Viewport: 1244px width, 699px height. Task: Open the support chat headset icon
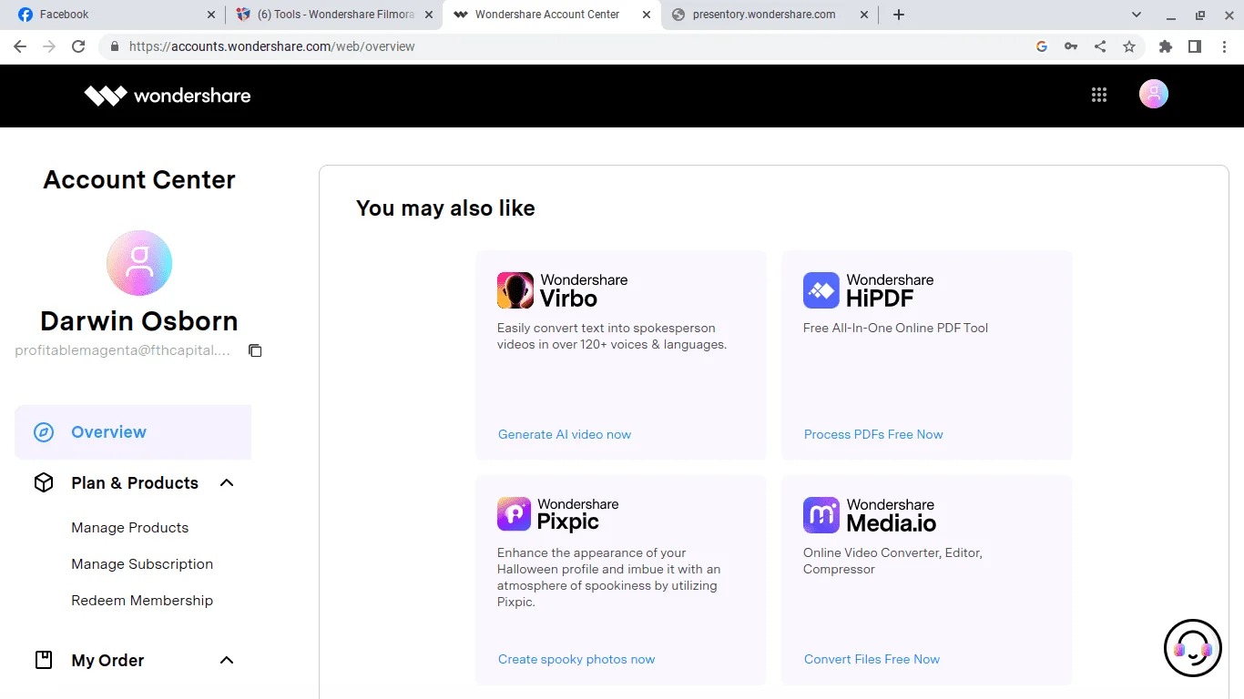click(1193, 648)
